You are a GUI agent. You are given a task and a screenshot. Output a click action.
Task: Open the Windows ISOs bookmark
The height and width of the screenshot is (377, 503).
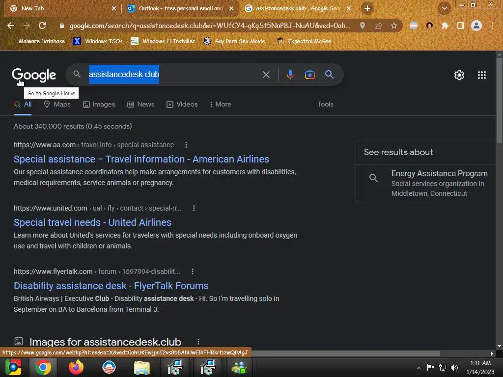pos(98,41)
